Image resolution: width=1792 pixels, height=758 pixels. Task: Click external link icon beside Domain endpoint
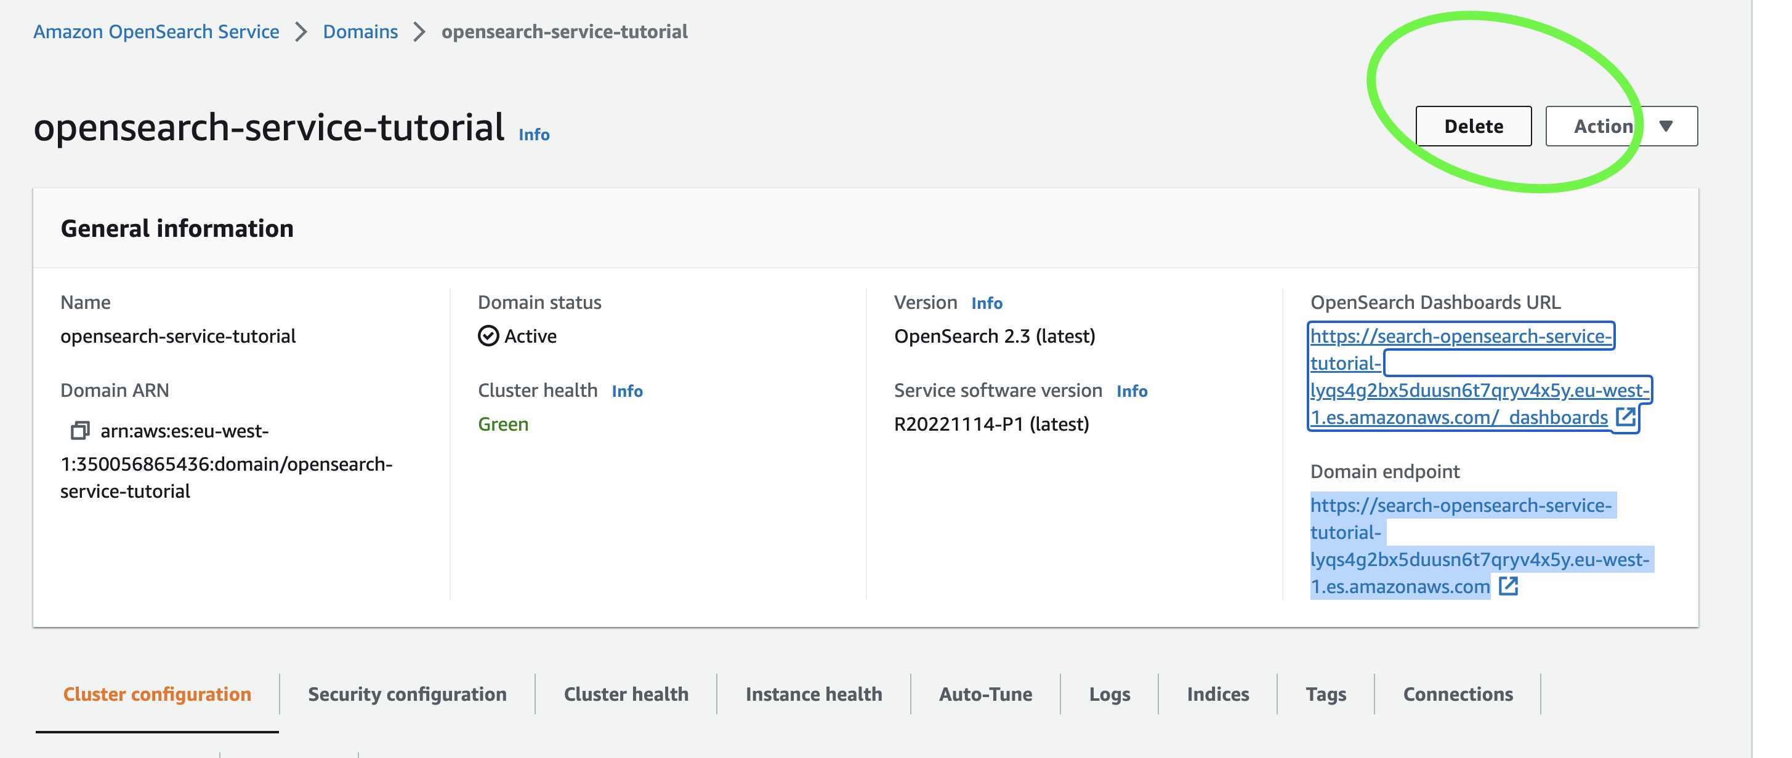(1508, 586)
